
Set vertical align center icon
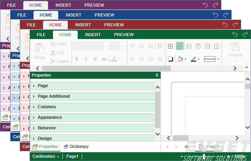[x=141, y=46]
